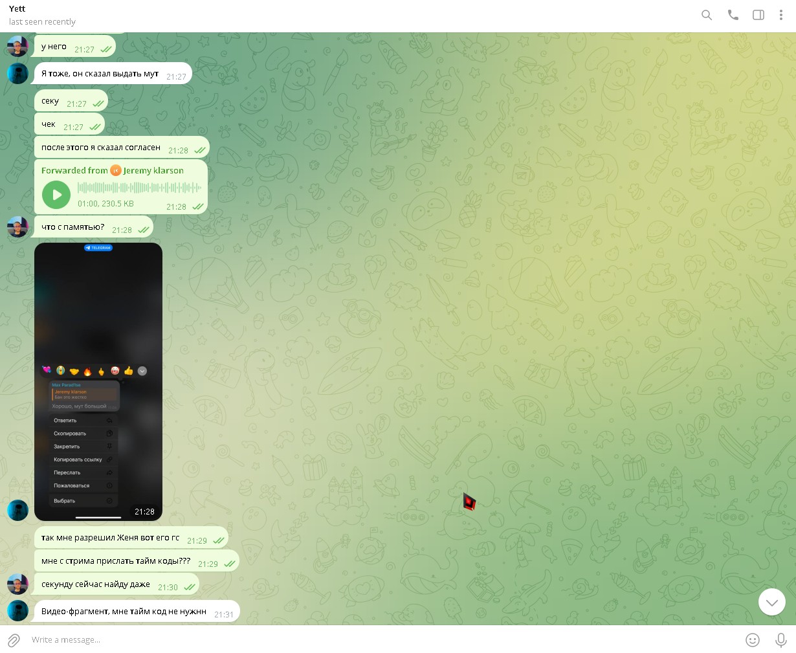Open the emoji picker
Viewport: 796px width, 653px height.
(x=752, y=640)
